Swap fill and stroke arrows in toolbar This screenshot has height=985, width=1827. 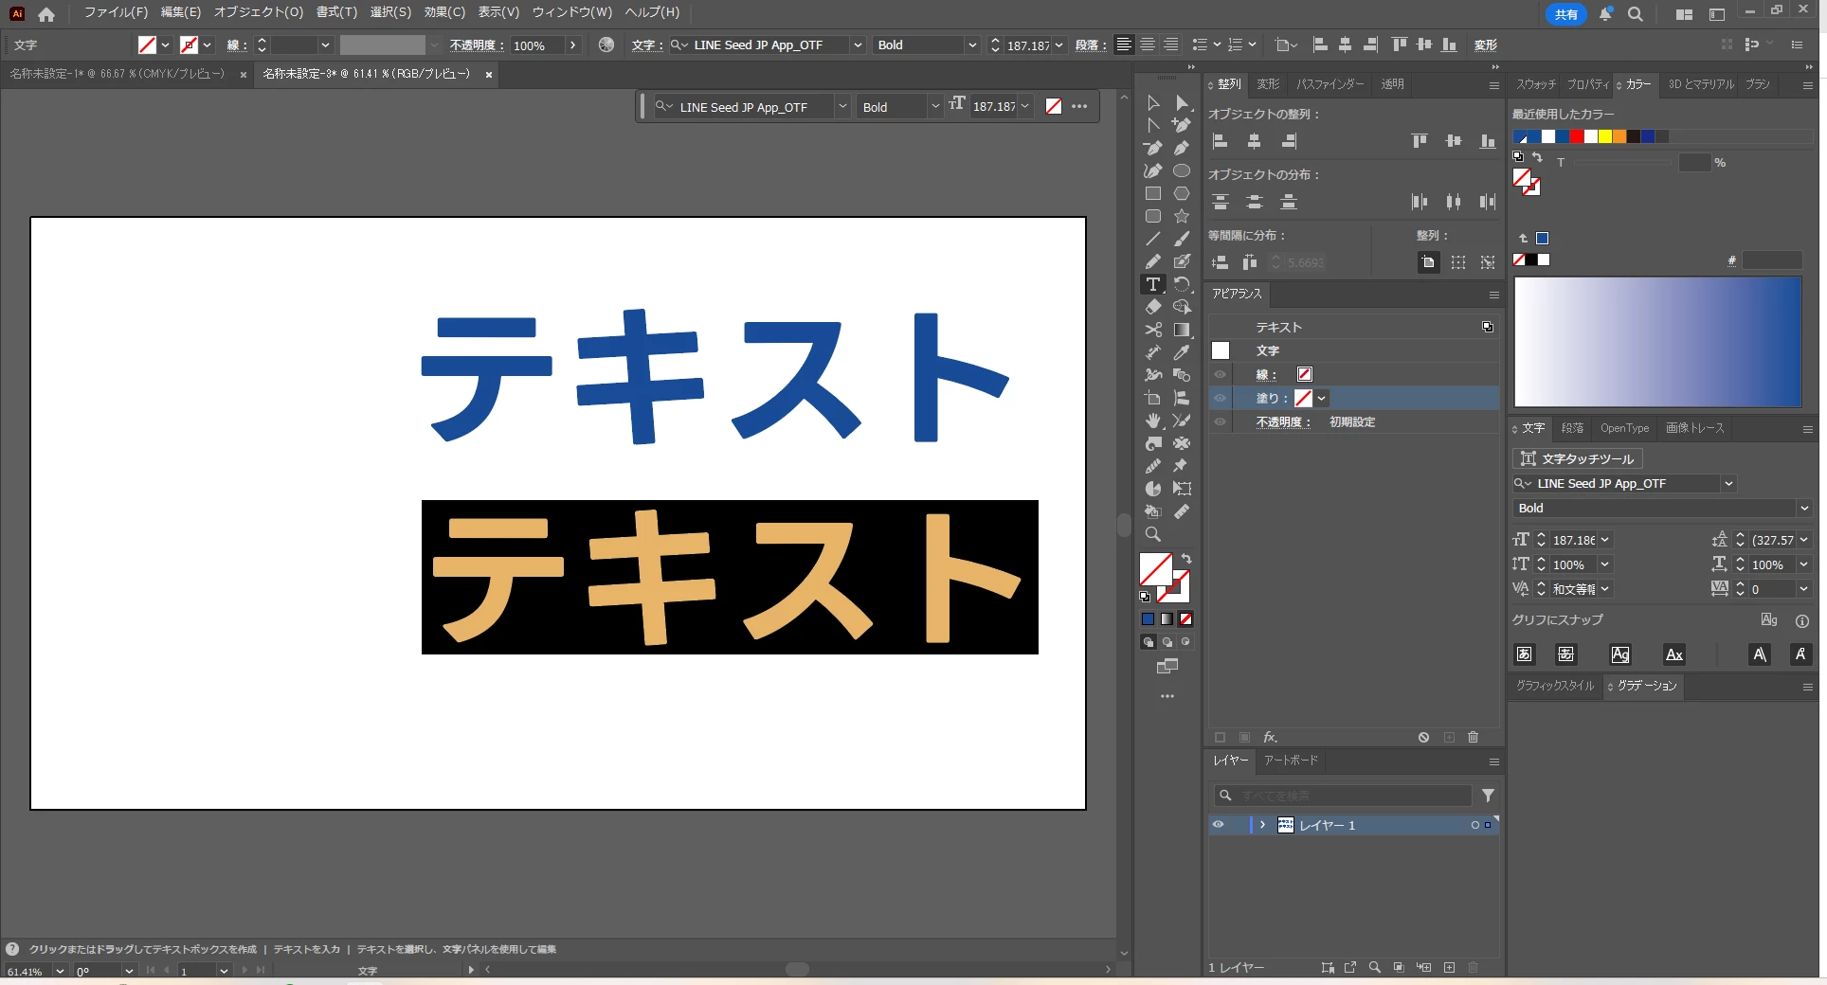click(x=1186, y=559)
